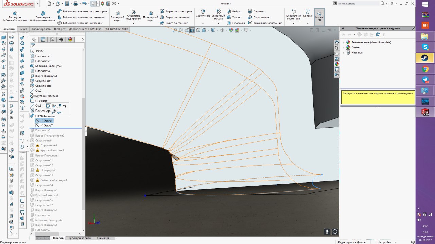Image resolution: width=435 pixels, height=244 pixels.
Task: Click the Save diskette icon
Action: tap(67, 3)
